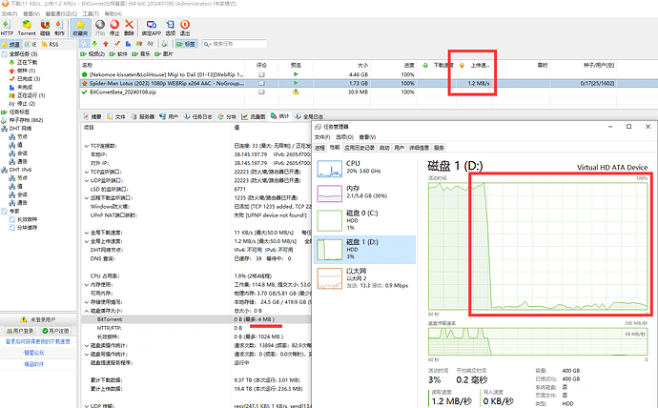Viewport: 658px width, 408px height.
Task: Click the magnet link toolbar icon
Action: [45, 28]
